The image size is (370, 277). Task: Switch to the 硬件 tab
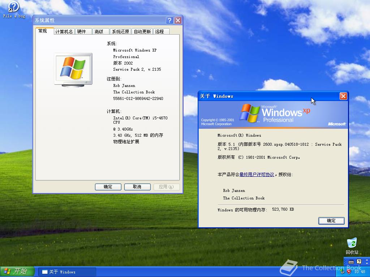click(83, 31)
